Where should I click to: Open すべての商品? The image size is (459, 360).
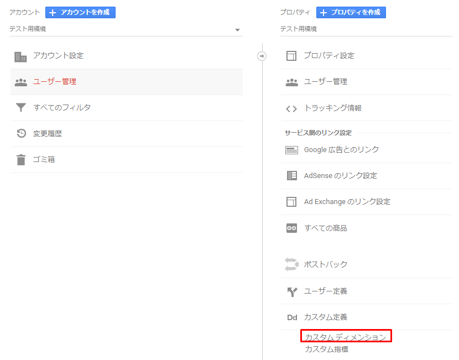tap(367, 228)
